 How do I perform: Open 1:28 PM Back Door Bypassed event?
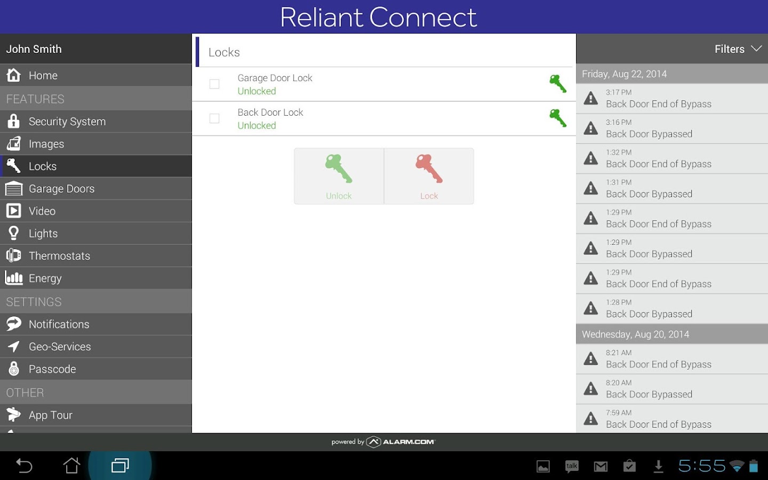click(672, 308)
